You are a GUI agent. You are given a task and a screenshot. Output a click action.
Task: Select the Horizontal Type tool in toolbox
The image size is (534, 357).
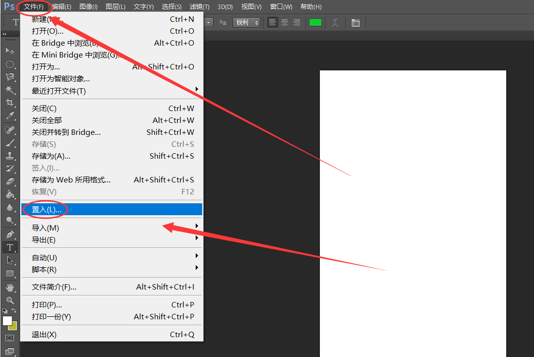[x=10, y=247]
